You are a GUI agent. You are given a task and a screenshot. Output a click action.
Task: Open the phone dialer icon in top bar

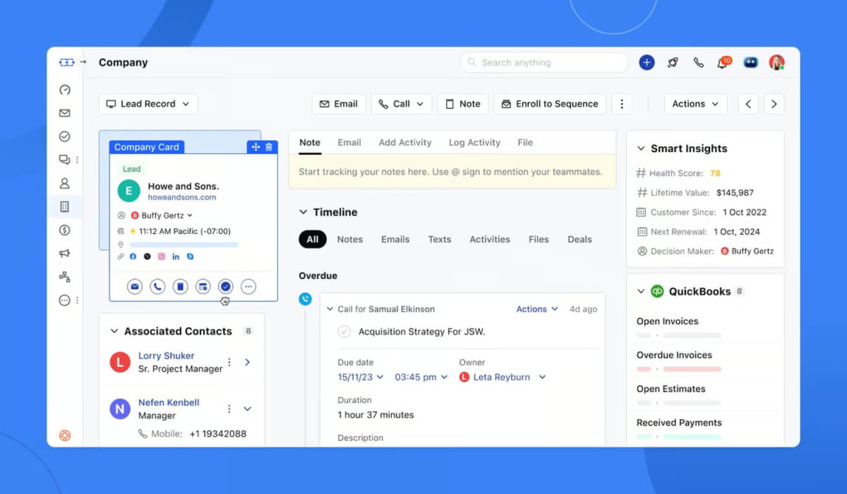click(698, 62)
